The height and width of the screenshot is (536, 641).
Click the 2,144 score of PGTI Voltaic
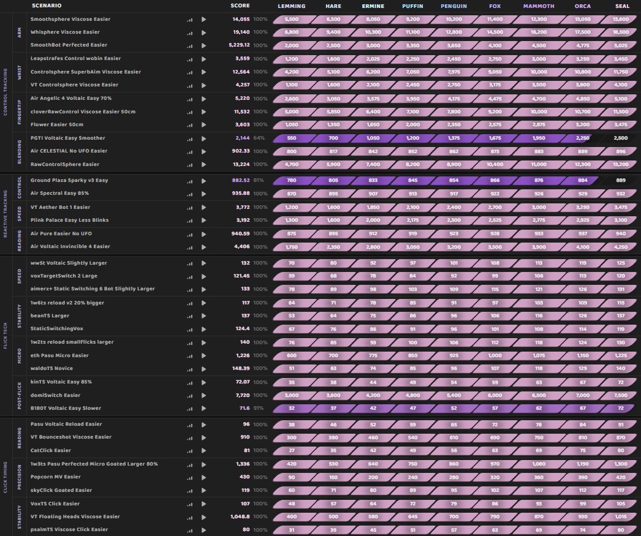point(243,138)
